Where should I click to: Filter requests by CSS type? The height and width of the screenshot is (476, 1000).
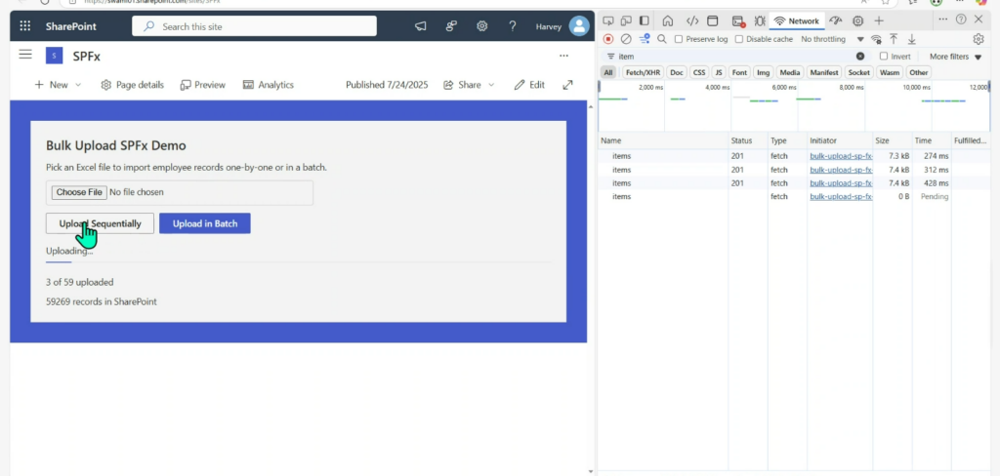tap(699, 72)
